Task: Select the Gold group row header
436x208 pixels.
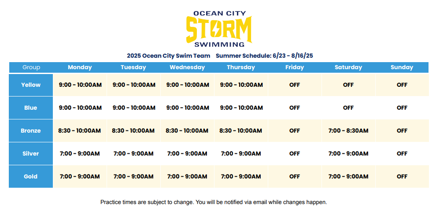Action: (x=31, y=177)
